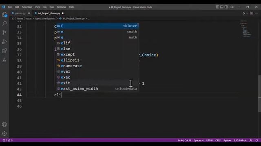261x146 pixels.
Task: Split the editor right
Action: [x=252, y=13]
